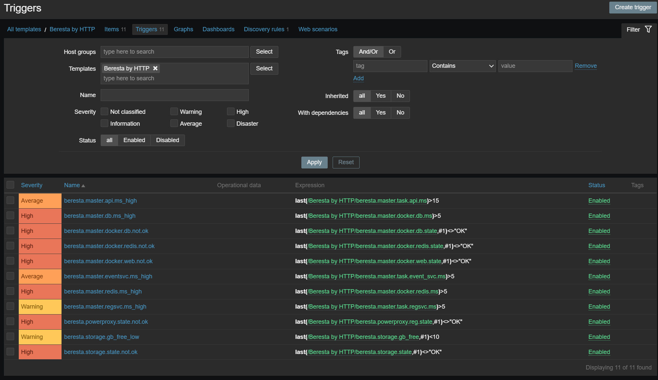Toggle the select-all triggers checkbox
This screenshot has height=380, width=658.
[x=11, y=185]
